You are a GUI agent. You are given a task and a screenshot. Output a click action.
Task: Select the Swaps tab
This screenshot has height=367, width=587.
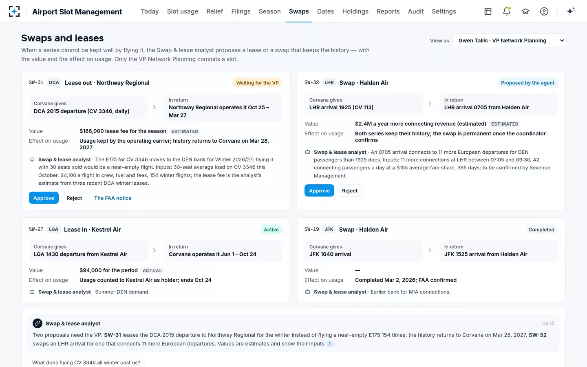coord(299,11)
